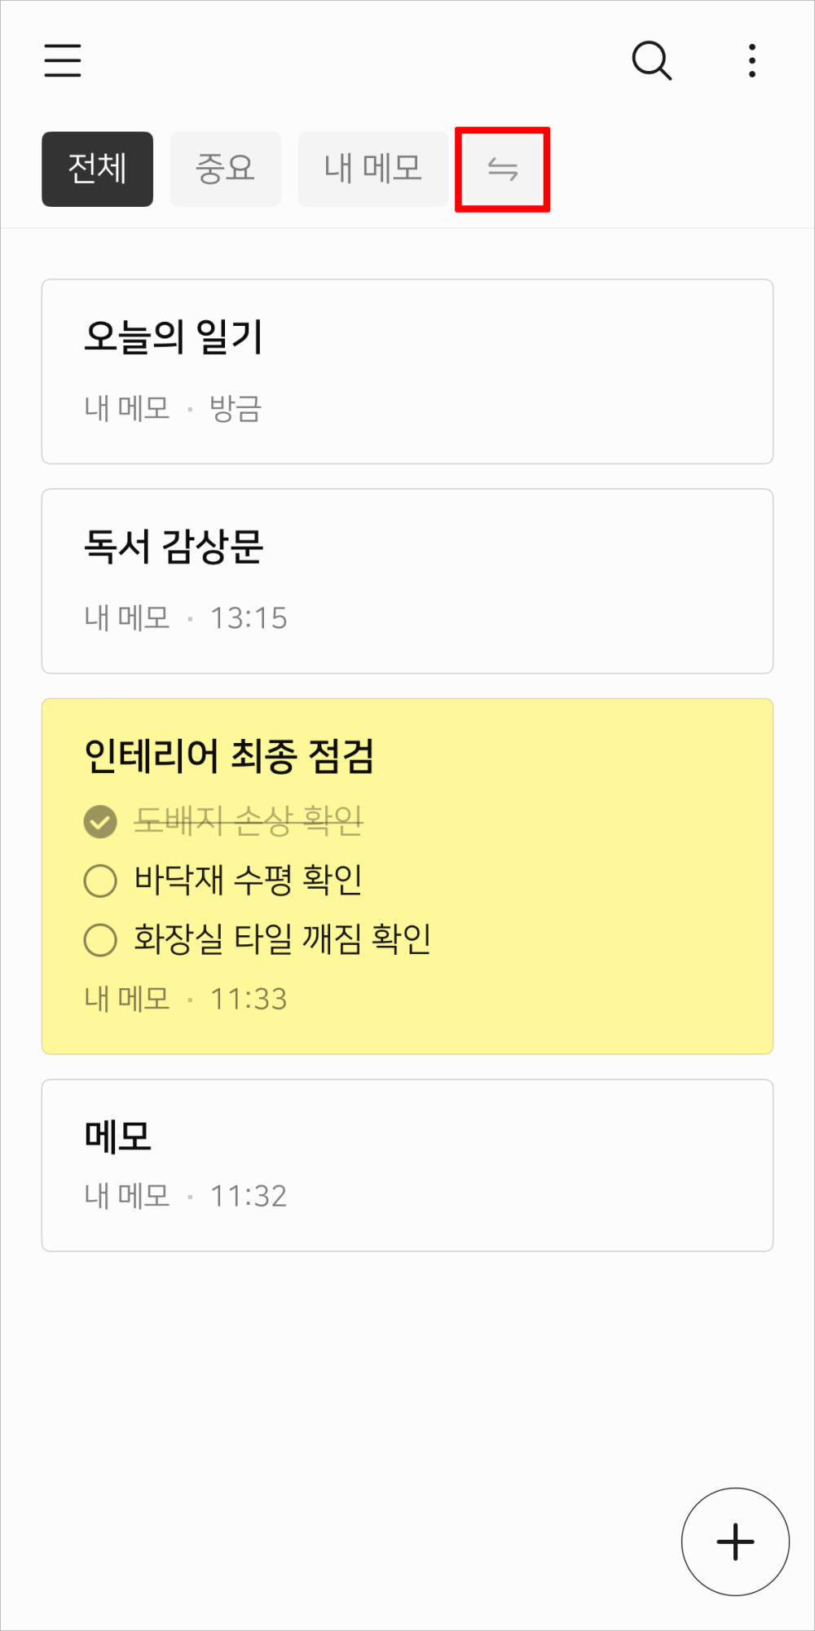Screen dimensions: 815x1631
Task: Open the hamburger navigation menu
Action: [63, 61]
